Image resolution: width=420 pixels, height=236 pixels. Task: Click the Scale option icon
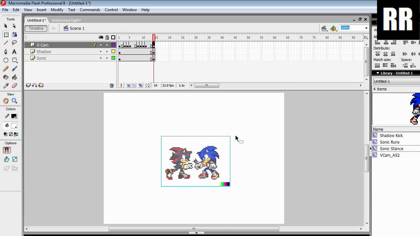coord(15,159)
